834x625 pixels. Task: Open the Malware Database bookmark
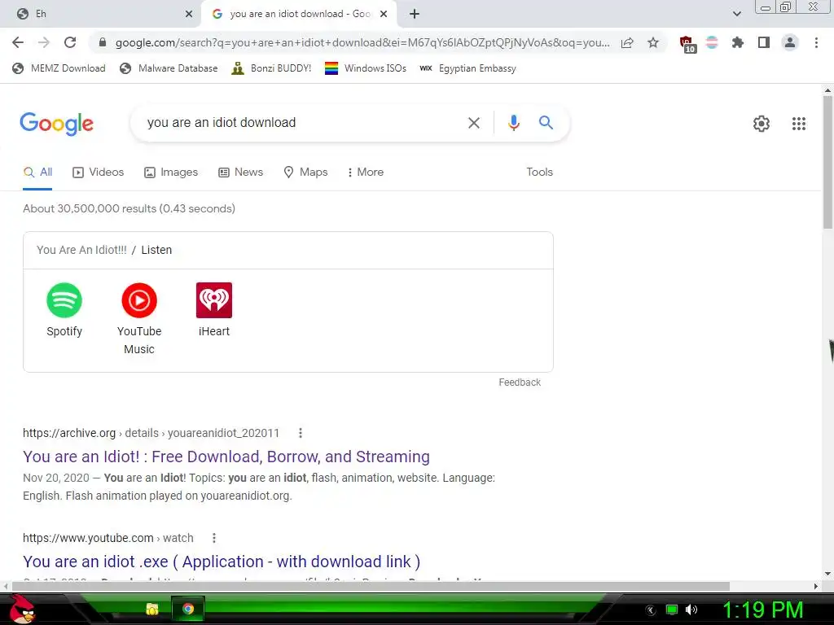(169, 68)
